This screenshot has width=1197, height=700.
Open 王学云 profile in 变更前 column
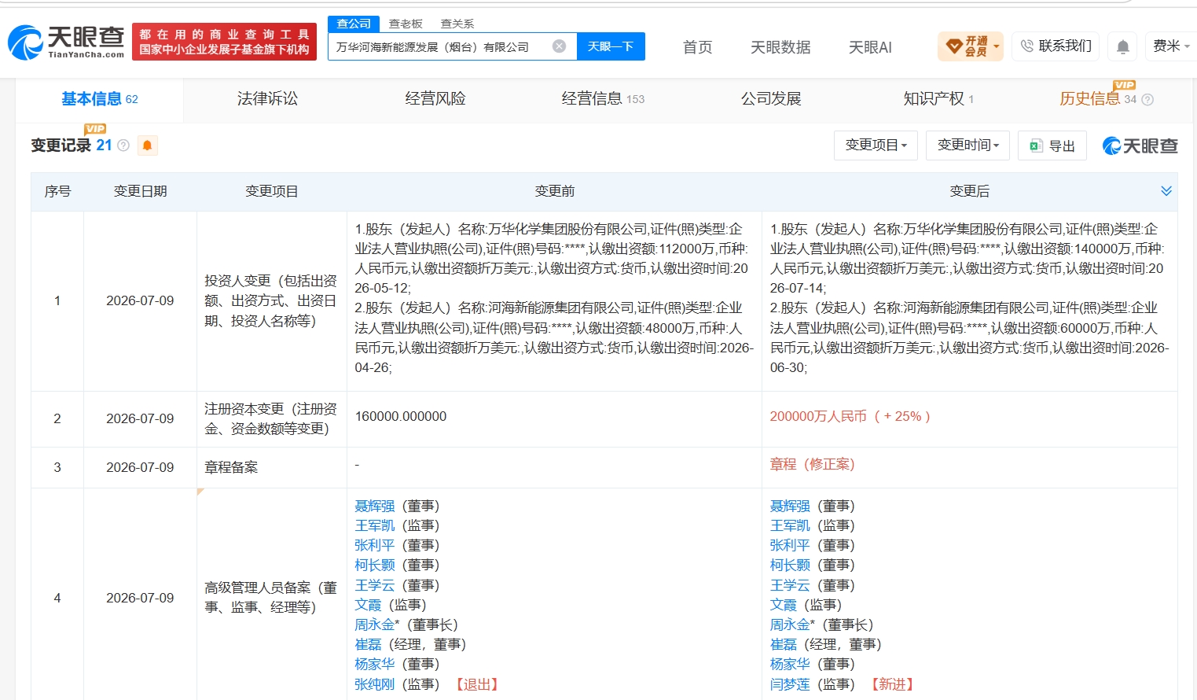point(374,585)
